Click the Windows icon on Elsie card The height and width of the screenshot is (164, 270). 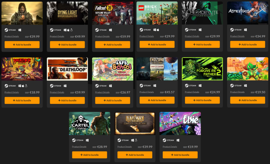tap(178, 140)
